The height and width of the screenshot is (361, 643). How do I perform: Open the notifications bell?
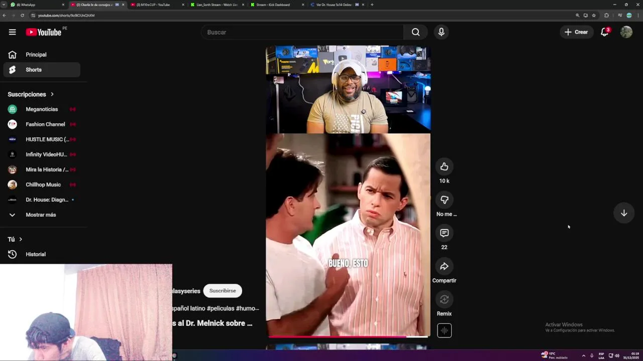605,32
